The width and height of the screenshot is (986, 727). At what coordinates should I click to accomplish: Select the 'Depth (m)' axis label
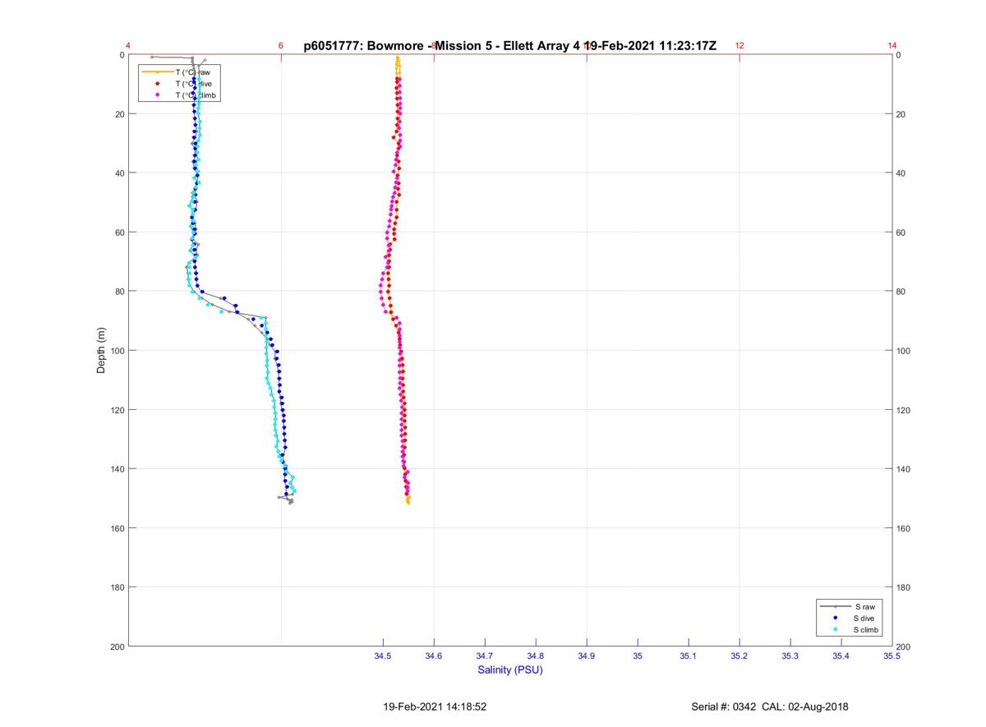[101, 350]
